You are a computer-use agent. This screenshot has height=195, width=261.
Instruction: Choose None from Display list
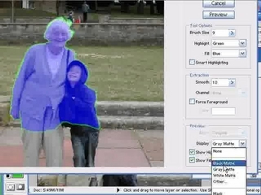(x=229, y=151)
